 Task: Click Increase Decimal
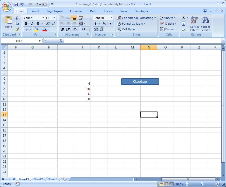(x=95, y=29)
